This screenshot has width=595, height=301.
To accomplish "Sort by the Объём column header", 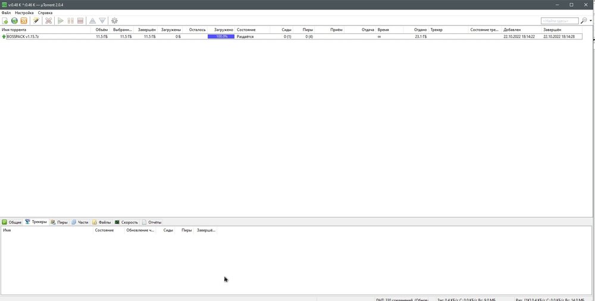I will (100, 30).
